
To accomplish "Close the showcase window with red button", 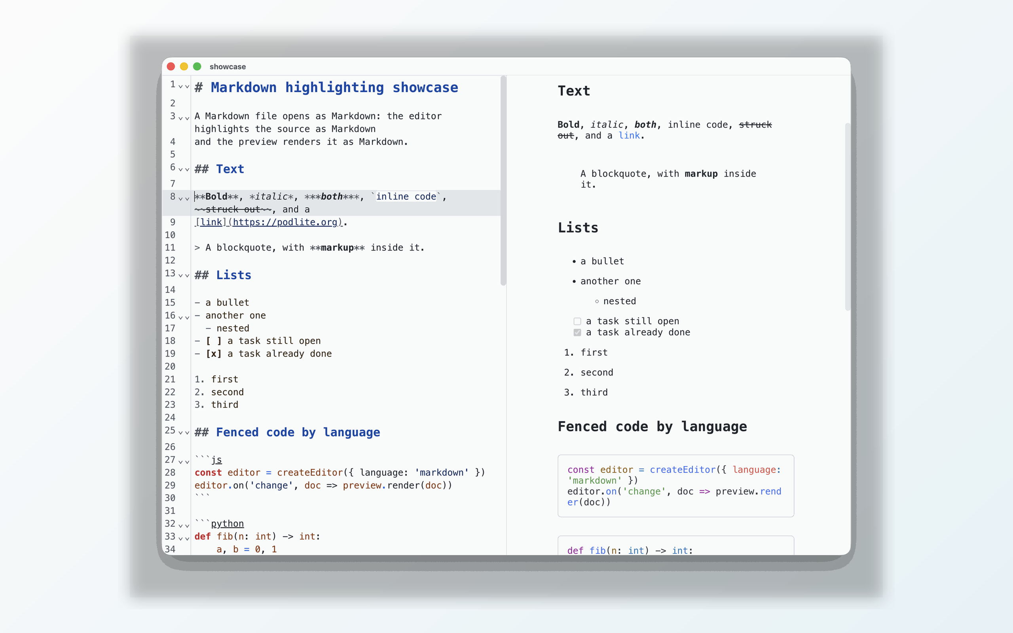I will coord(171,66).
